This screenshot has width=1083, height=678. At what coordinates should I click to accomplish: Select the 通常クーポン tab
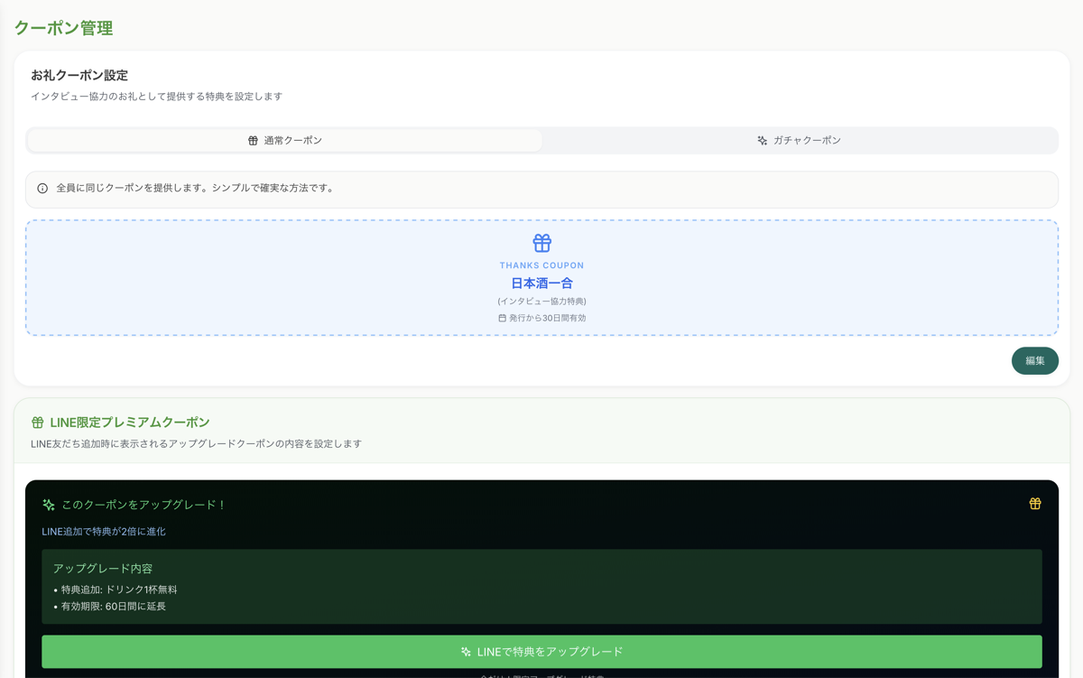pos(284,140)
